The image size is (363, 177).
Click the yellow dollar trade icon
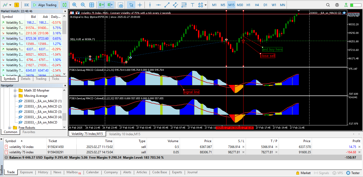(16, 5)
